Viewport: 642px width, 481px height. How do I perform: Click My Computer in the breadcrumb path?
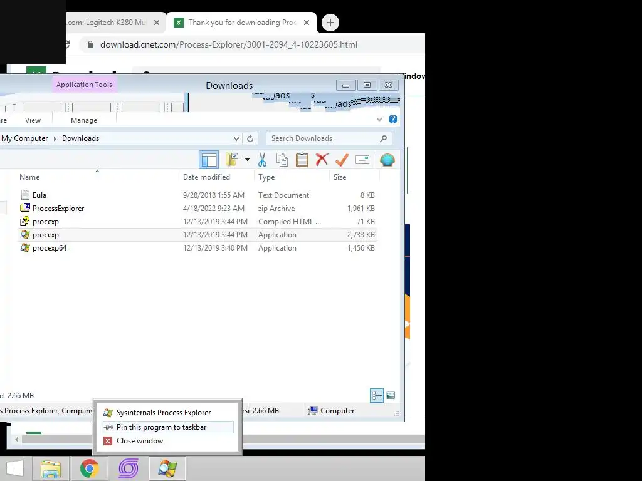click(24, 138)
